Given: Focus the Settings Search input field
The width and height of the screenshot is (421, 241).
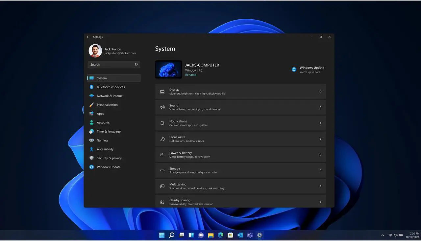Looking at the screenshot, I should point(114,65).
